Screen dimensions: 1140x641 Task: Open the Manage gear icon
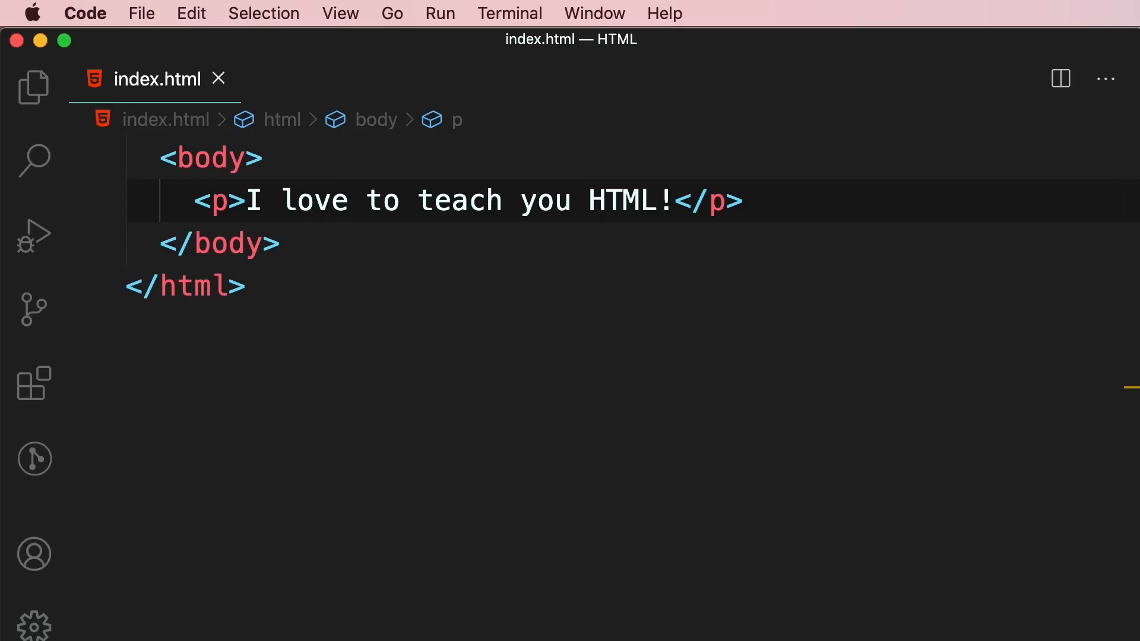34,626
